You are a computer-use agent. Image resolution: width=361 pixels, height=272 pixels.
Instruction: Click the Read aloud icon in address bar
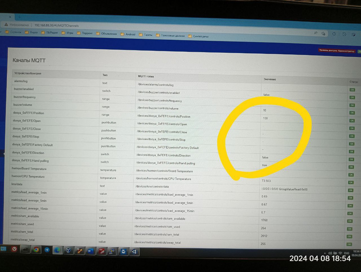(x=315, y=33)
